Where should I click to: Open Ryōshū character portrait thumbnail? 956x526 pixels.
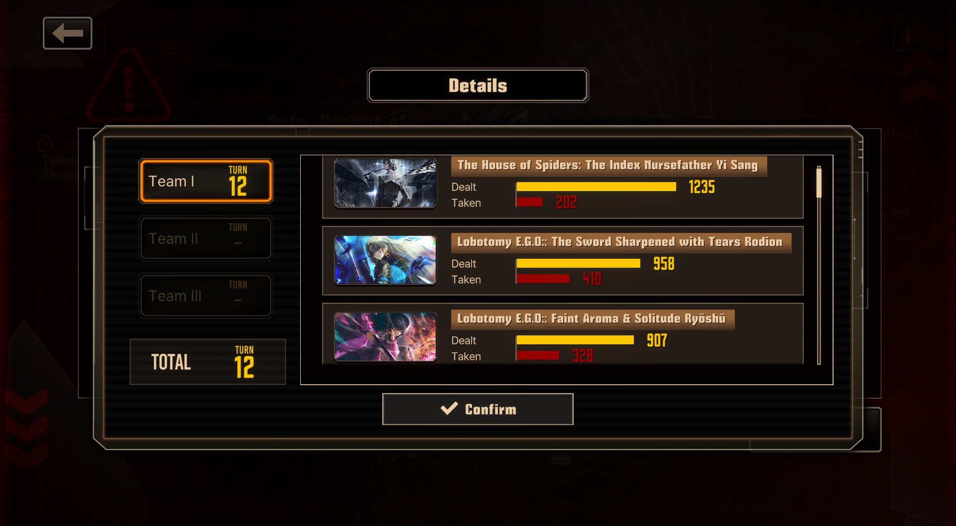point(385,337)
